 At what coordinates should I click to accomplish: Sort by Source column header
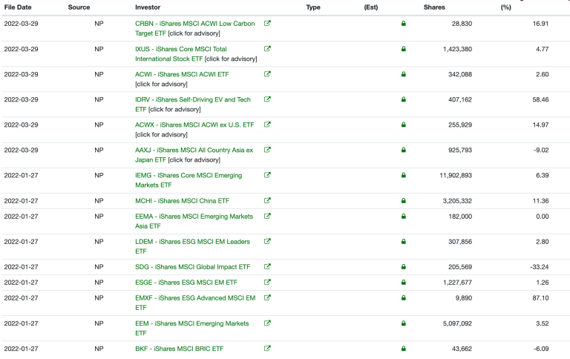coord(79,7)
